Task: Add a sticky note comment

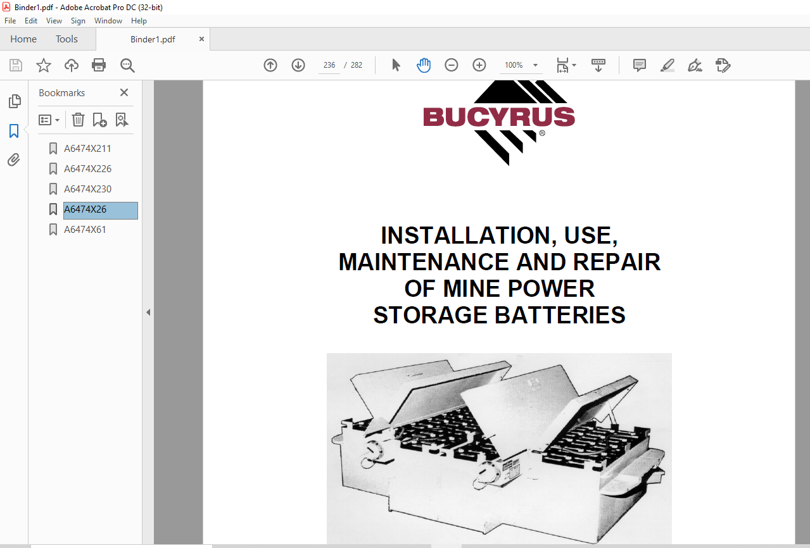Action: [640, 65]
